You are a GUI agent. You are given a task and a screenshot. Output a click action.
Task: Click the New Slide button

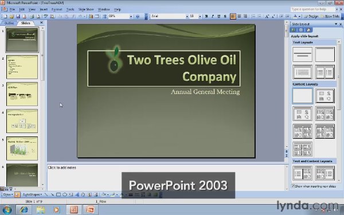pyautogui.click(x=330, y=17)
